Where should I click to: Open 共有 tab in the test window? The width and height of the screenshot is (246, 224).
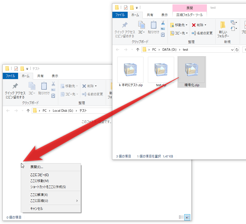point(150,15)
